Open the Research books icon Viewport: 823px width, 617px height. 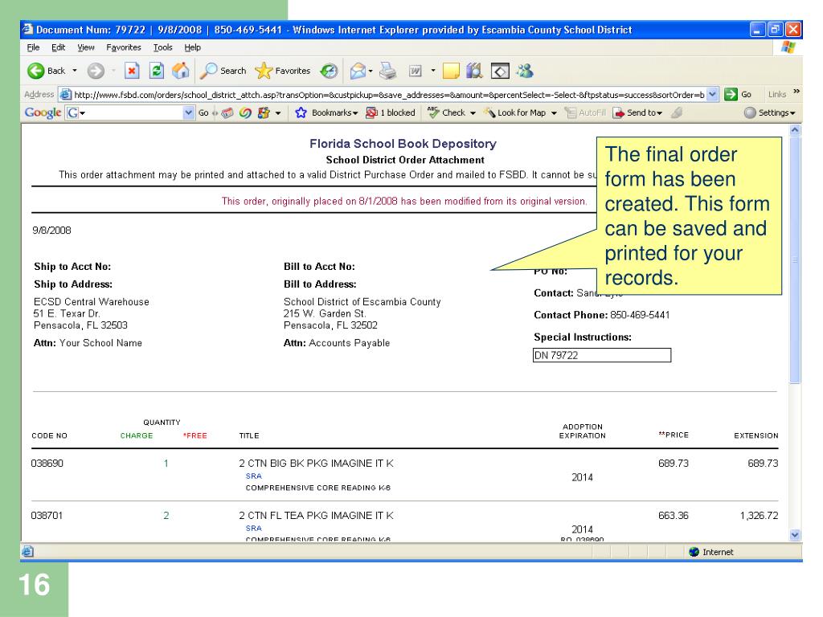[x=474, y=71]
